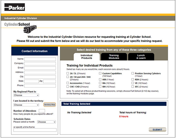Enable the RDH (2 hours) checkbox

(133, 80)
